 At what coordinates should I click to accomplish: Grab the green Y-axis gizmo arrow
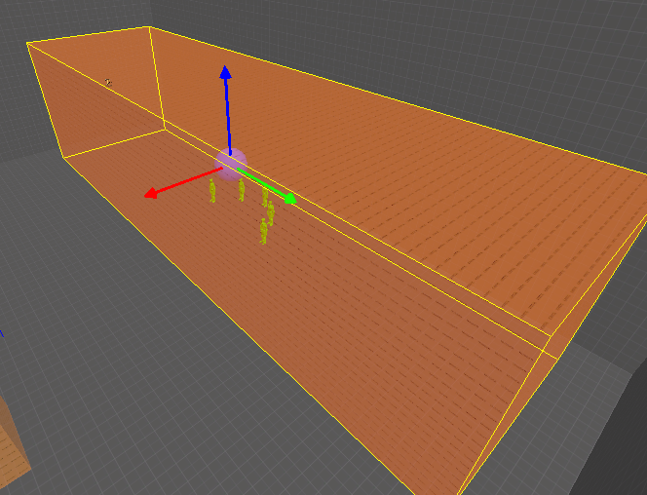266,185
